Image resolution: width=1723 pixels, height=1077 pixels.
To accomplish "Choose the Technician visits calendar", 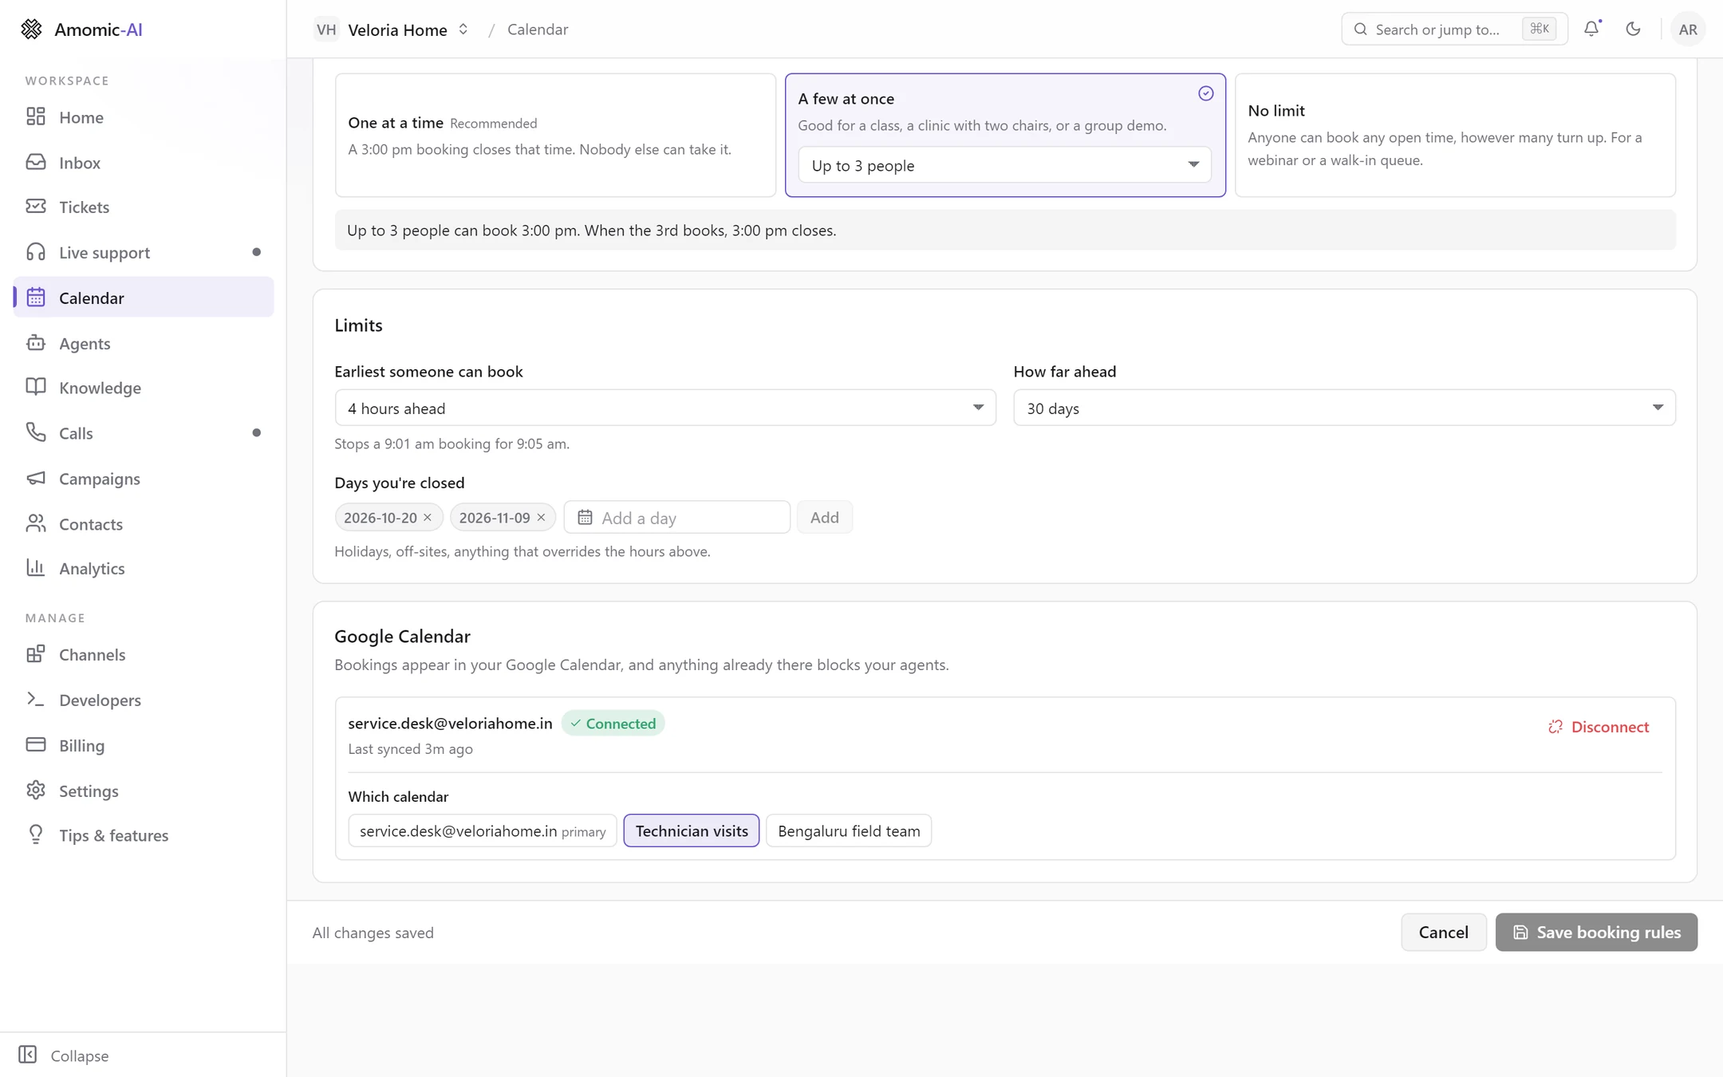I will (692, 830).
